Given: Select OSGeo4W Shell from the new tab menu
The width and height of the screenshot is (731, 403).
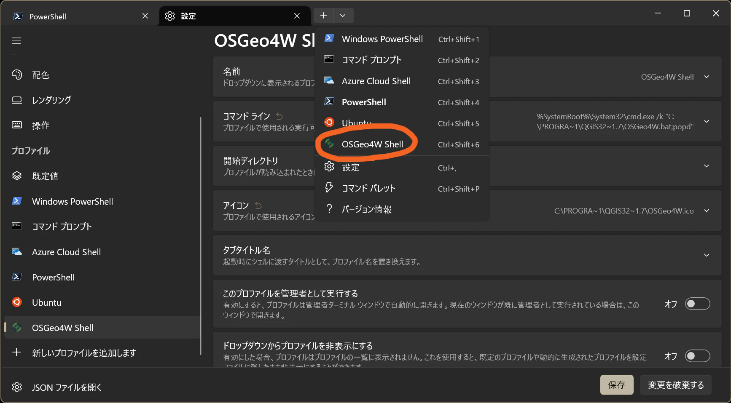Looking at the screenshot, I should pos(372,144).
